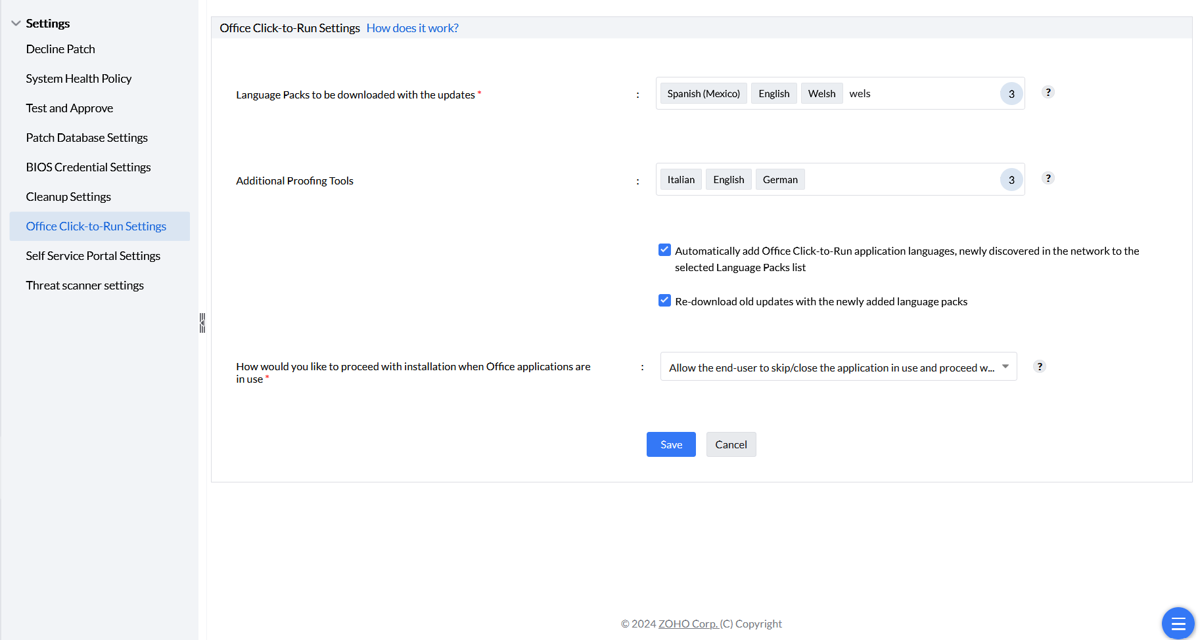
Task: Click the blue floating menu icon bottom-right
Action: click(1177, 623)
